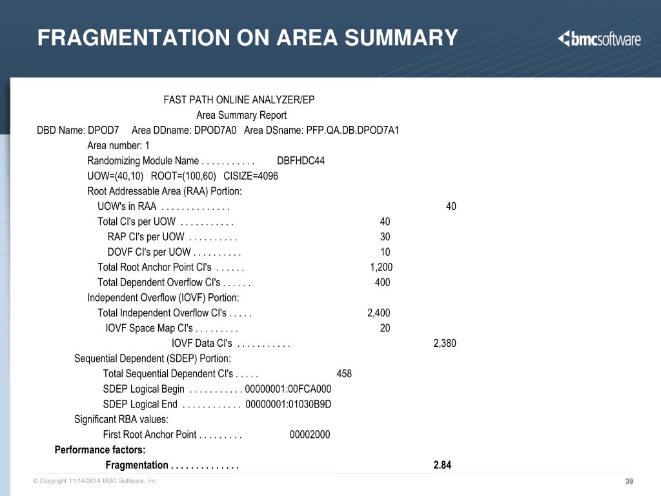Select 'Root Addressable Area (RAA) Portion:' heading
Image resolution: width=661 pixels, height=496 pixels.
point(165,191)
